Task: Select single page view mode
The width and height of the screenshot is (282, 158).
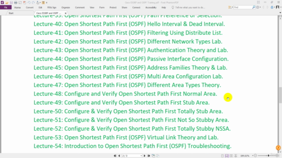Action: point(223,156)
